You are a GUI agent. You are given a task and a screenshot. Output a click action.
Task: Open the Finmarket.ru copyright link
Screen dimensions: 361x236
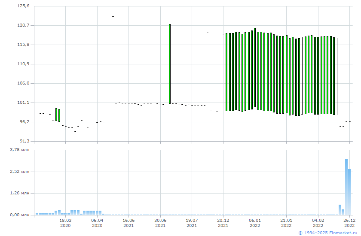[327, 233]
